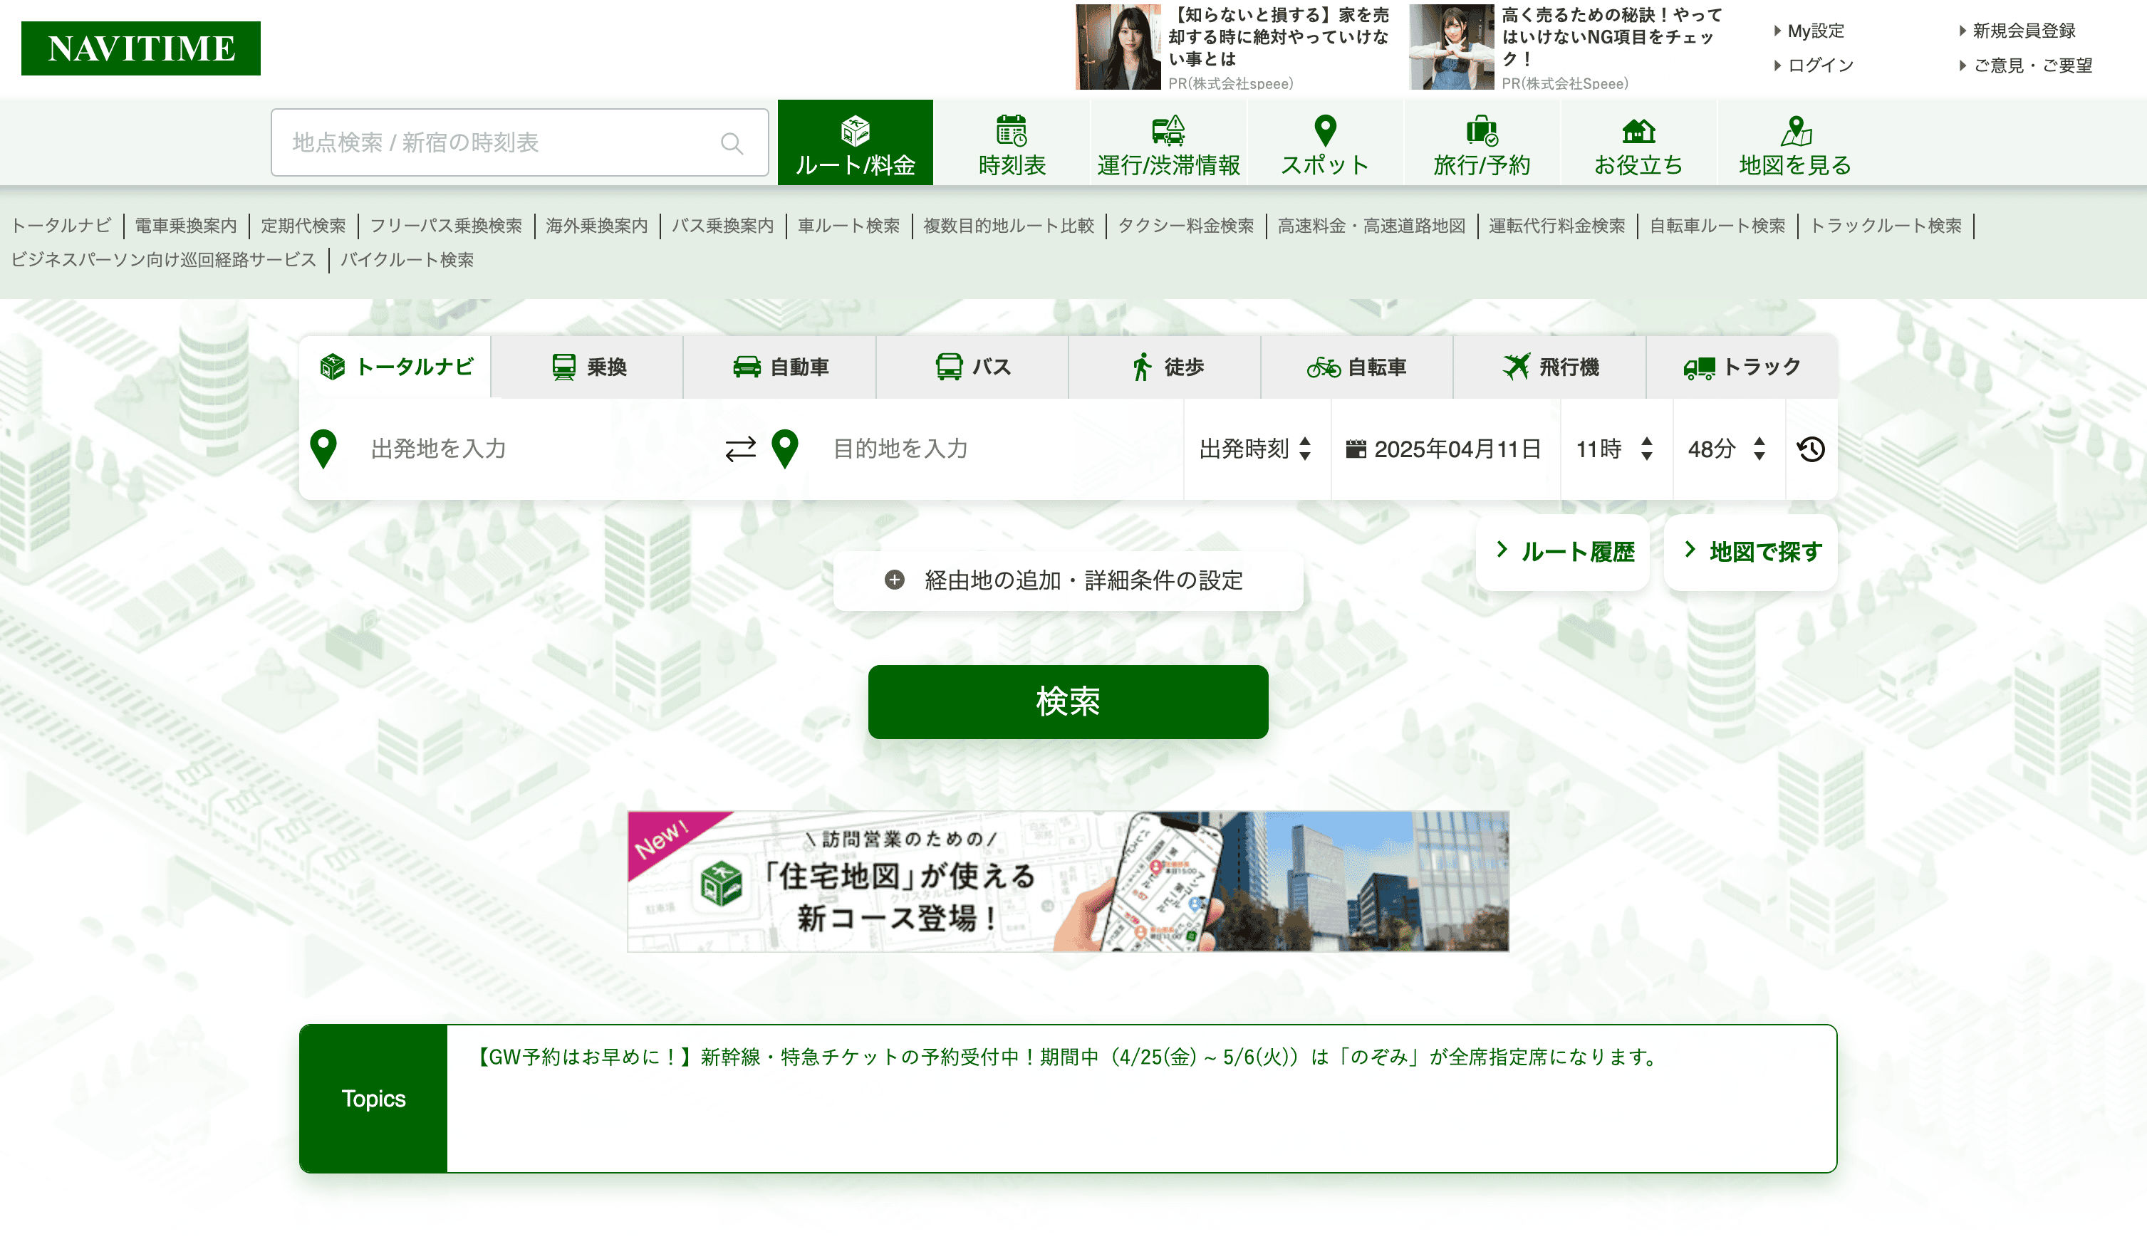The image size is (2147, 1239).
Task: Click the swap departure and destination arrows icon
Action: pos(740,449)
